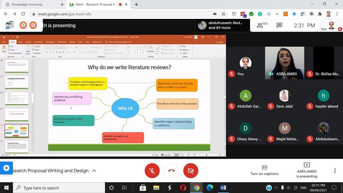Click the Type here to search box
This screenshot has height=193, width=343.
(x=59, y=188)
